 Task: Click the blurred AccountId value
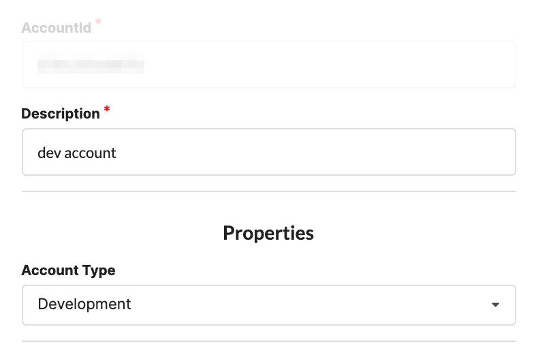tap(91, 65)
